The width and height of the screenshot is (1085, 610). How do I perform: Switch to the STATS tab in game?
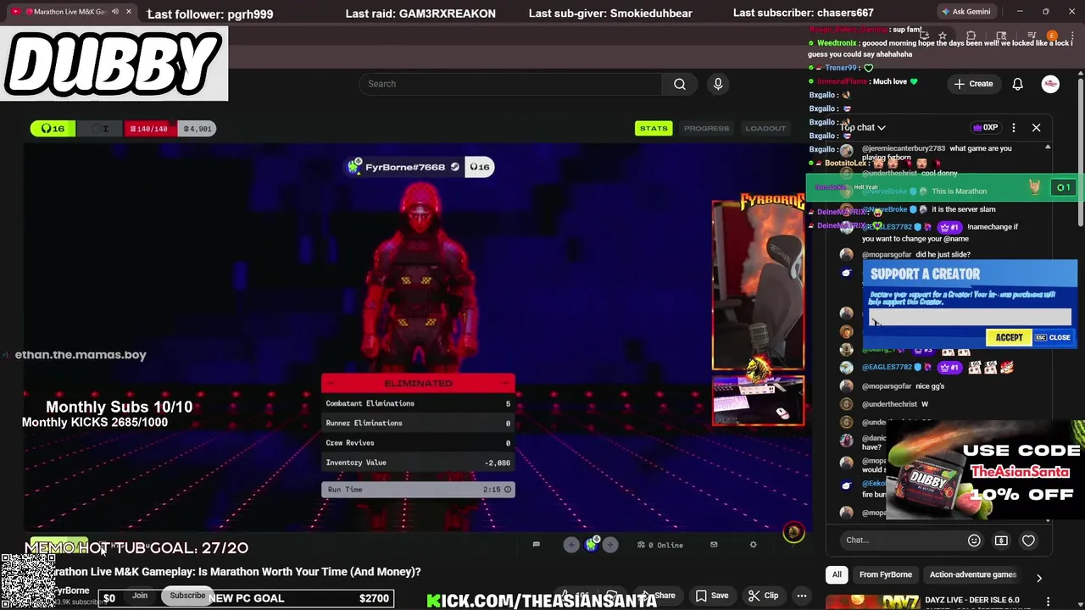[x=654, y=129]
